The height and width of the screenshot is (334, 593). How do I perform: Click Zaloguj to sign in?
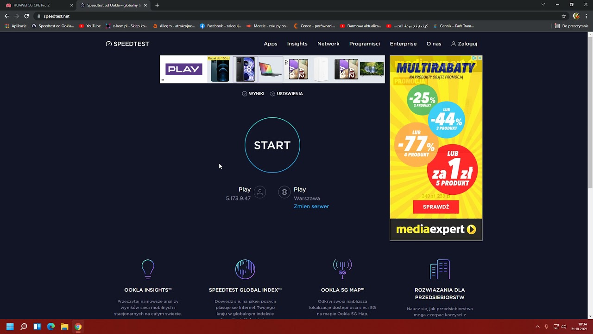coord(464,44)
